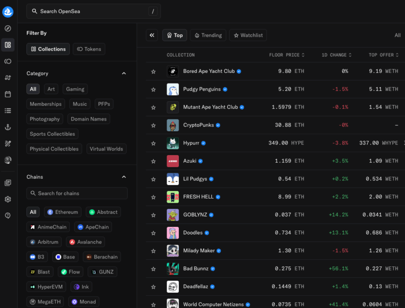This screenshot has height=308, width=405.
Task: Open the list Activity sidebar icon
Action: click(8, 110)
